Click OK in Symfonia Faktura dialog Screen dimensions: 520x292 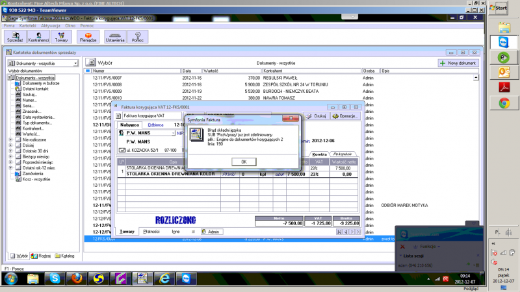(x=244, y=162)
